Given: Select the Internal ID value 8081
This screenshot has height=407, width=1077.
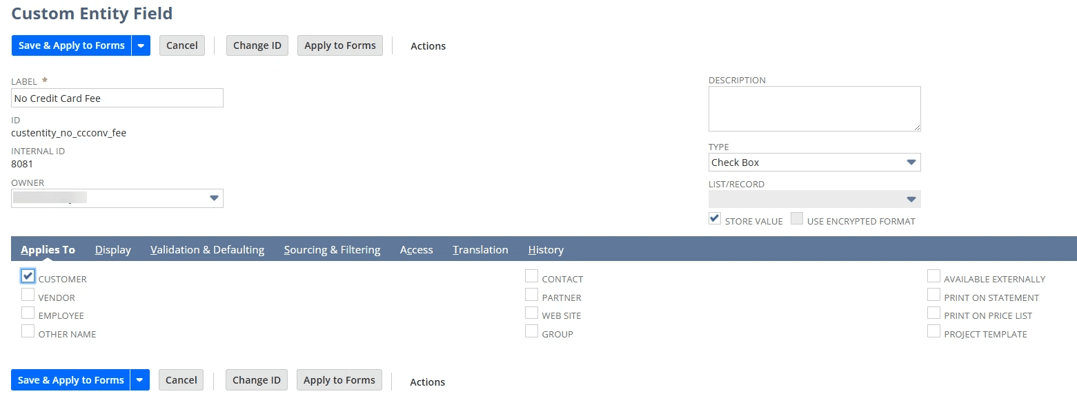Looking at the screenshot, I should tap(22, 164).
